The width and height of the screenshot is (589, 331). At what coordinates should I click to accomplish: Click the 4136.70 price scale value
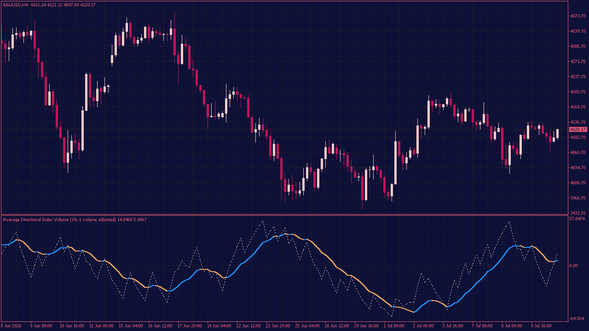pyautogui.click(x=577, y=122)
